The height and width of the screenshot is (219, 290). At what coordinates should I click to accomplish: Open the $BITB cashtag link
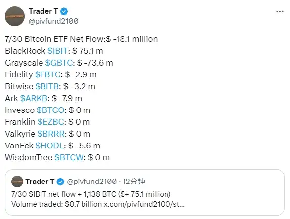point(47,86)
